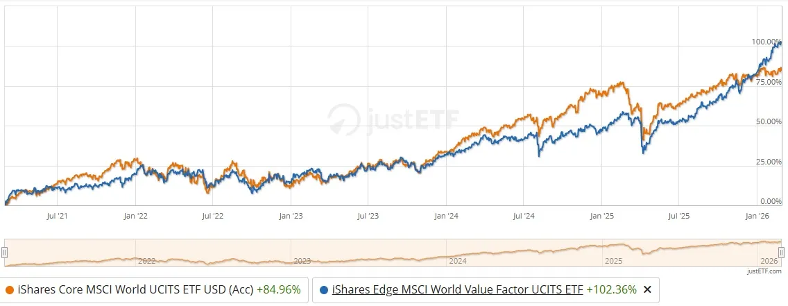The height and width of the screenshot is (306, 788).
Task: Click the blue dot of Value Factor legend
Action: (x=324, y=289)
